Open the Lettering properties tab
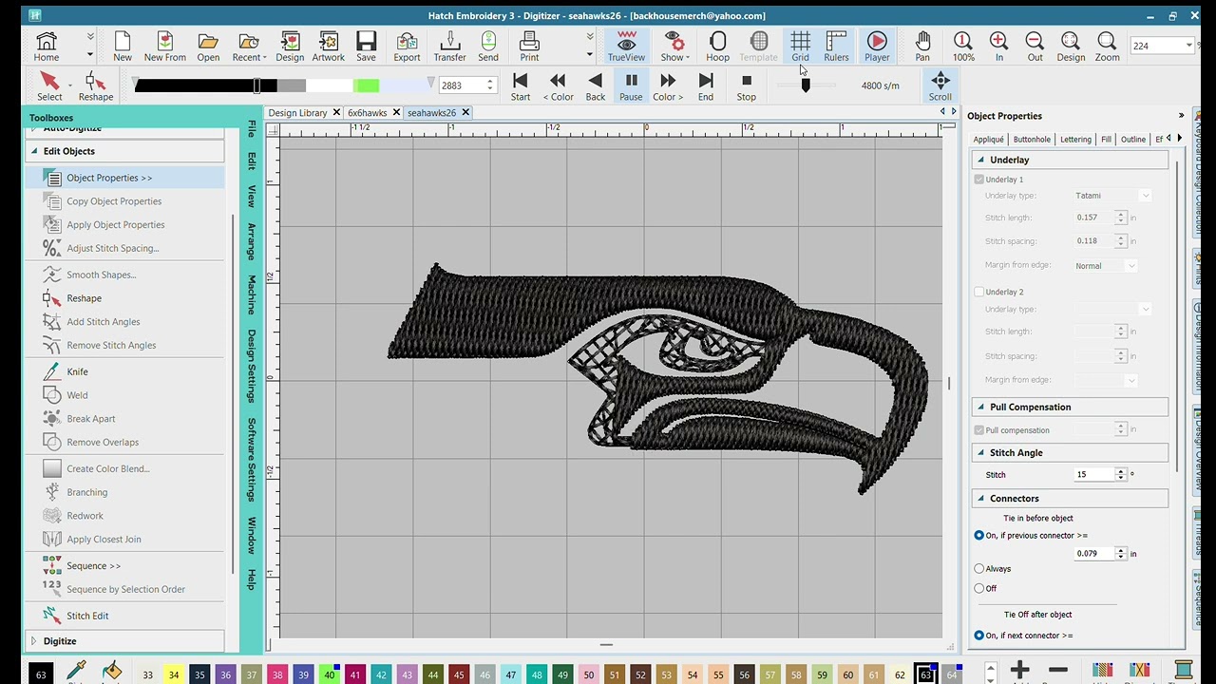 point(1075,139)
